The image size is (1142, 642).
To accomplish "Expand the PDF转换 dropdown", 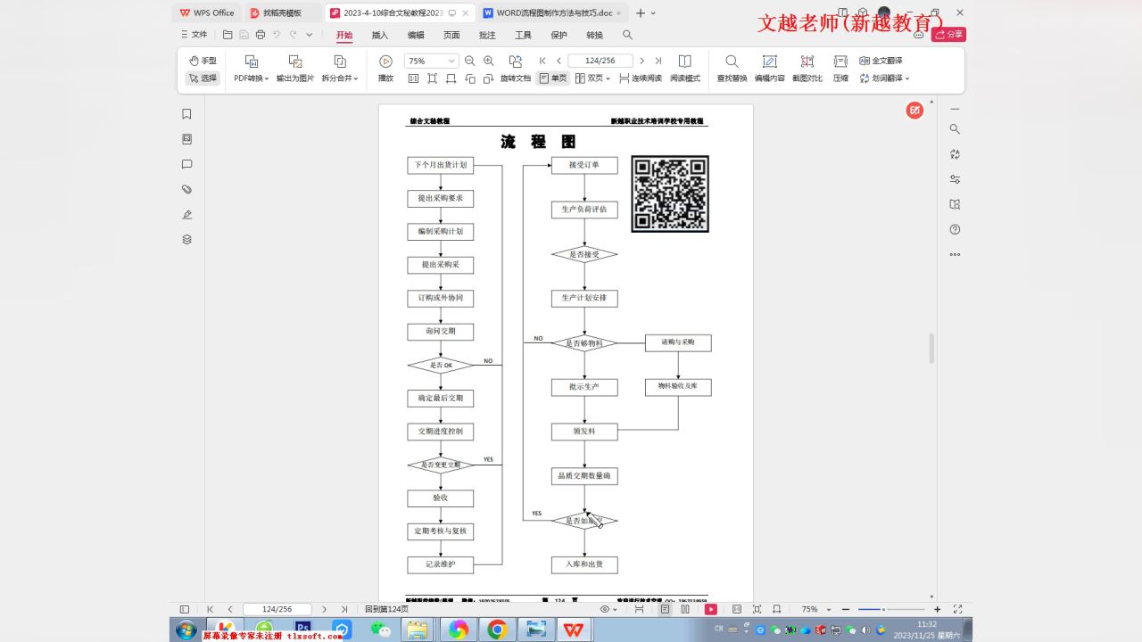I will coord(266,78).
